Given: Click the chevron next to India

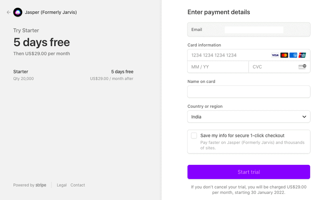Looking at the screenshot, I should 305,117.
